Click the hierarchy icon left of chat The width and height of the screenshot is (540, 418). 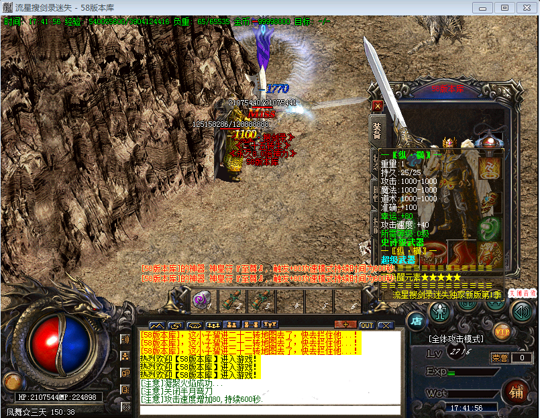pyautogui.click(x=125, y=356)
